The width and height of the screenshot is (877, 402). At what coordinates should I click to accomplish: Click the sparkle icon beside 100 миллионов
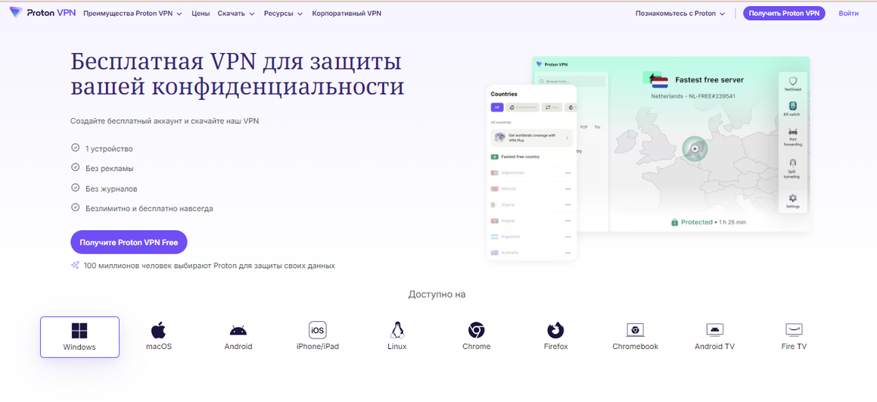click(75, 266)
